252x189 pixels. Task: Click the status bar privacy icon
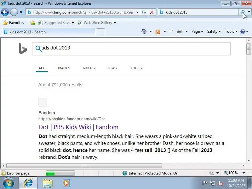[211, 173]
